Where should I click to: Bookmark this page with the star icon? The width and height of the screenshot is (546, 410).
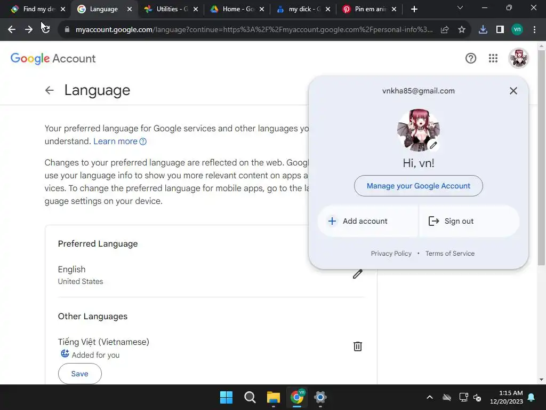pyautogui.click(x=462, y=30)
